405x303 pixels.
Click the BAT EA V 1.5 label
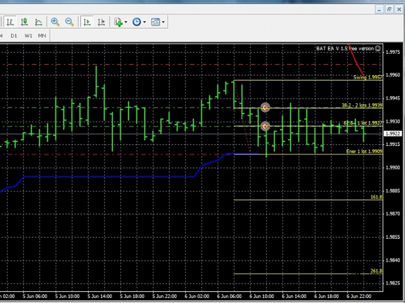tap(345, 49)
